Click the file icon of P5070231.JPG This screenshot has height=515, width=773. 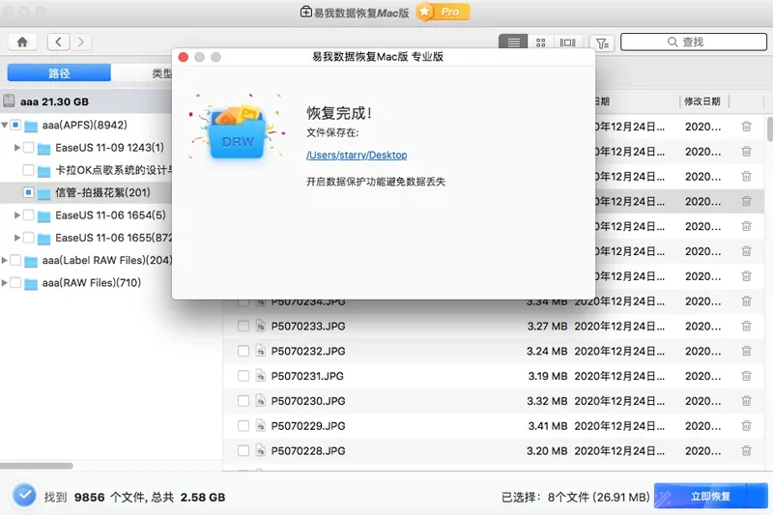click(x=260, y=376)
